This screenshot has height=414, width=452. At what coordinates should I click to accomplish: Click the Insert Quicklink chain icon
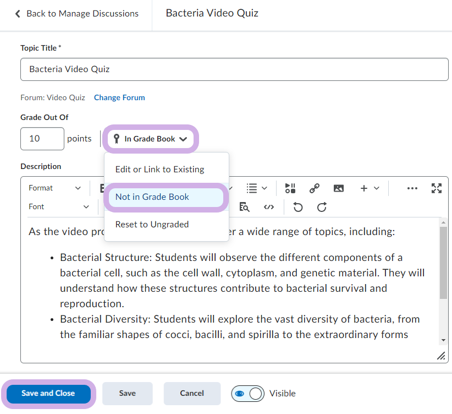tap(315, 188)
